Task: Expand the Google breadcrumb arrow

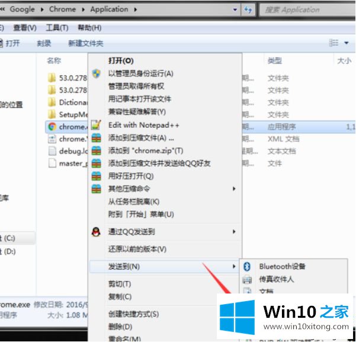Action: tap(42, 9)
